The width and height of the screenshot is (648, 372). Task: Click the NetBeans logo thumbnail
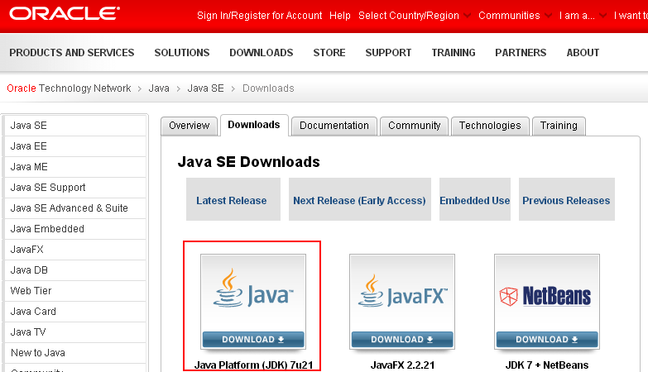point(547,293)
